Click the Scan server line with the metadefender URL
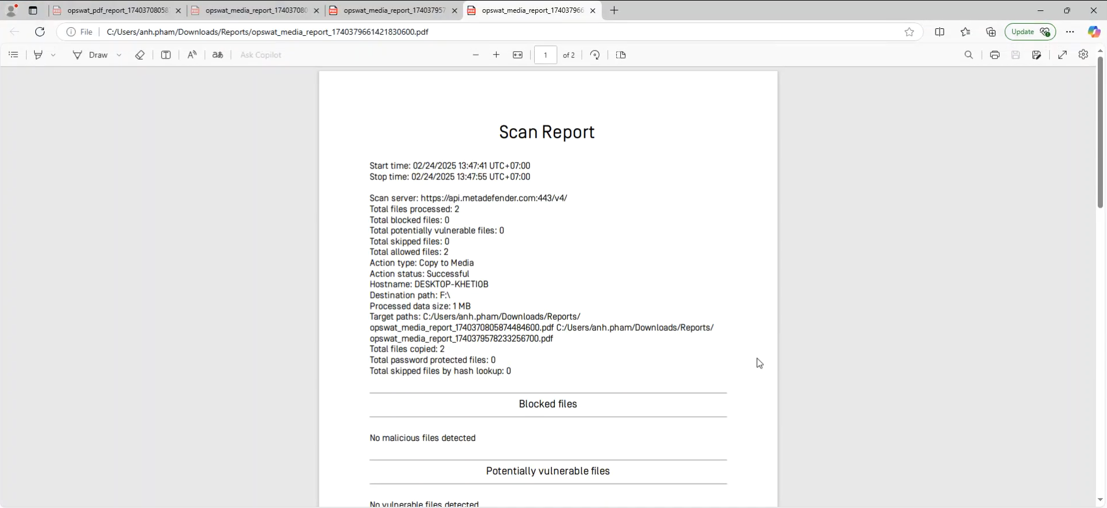Image resolution: width=1107 pixels, height=508 pixels. (x=468, y=198)
